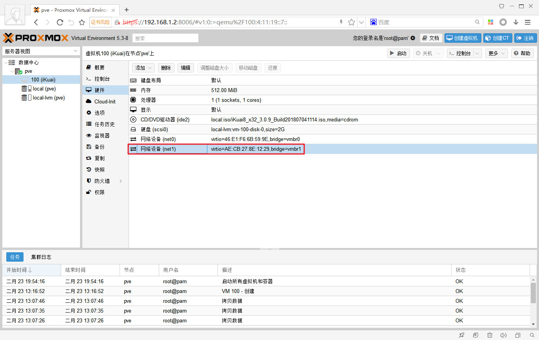
Task: Click the undo closed page arrow
Action: [71, 22]
